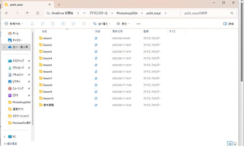The height and width of the screenshot is (146, 244).
Task: Open the 新規作成 dropdown
Action: 14,24
